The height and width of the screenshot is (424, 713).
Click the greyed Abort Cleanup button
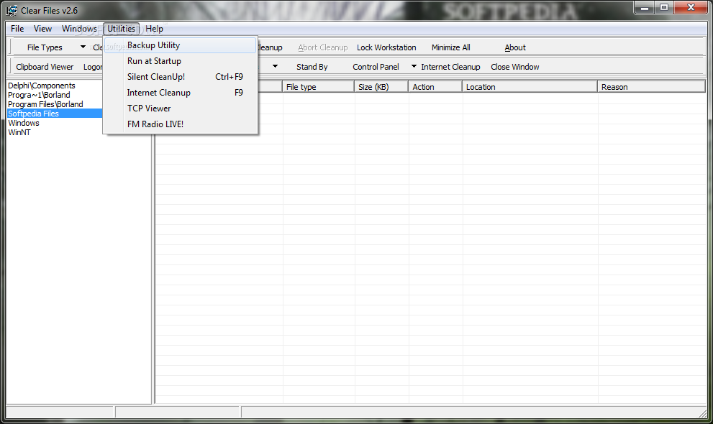click(x=323, y=47)
